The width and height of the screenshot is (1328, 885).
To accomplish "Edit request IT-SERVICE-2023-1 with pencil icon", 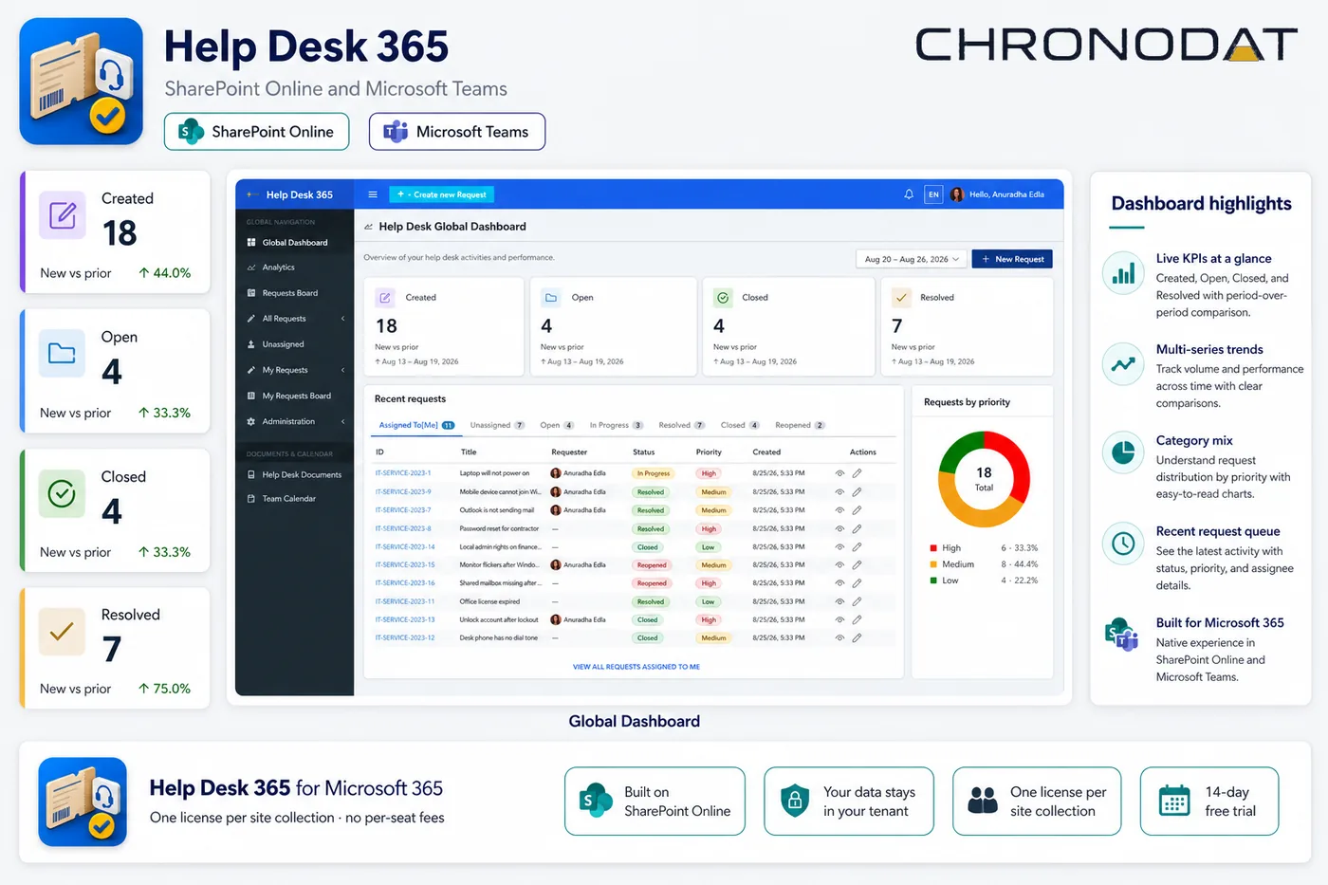I will tap(857, 473).
